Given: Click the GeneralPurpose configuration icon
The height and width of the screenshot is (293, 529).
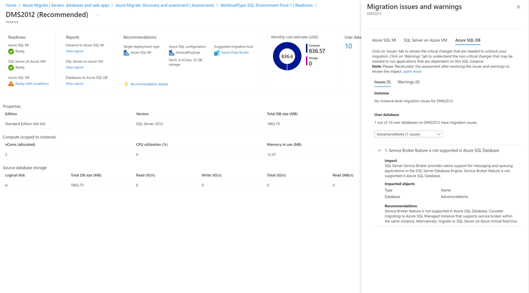Looking at the screenshot, I should pos(171,53).
